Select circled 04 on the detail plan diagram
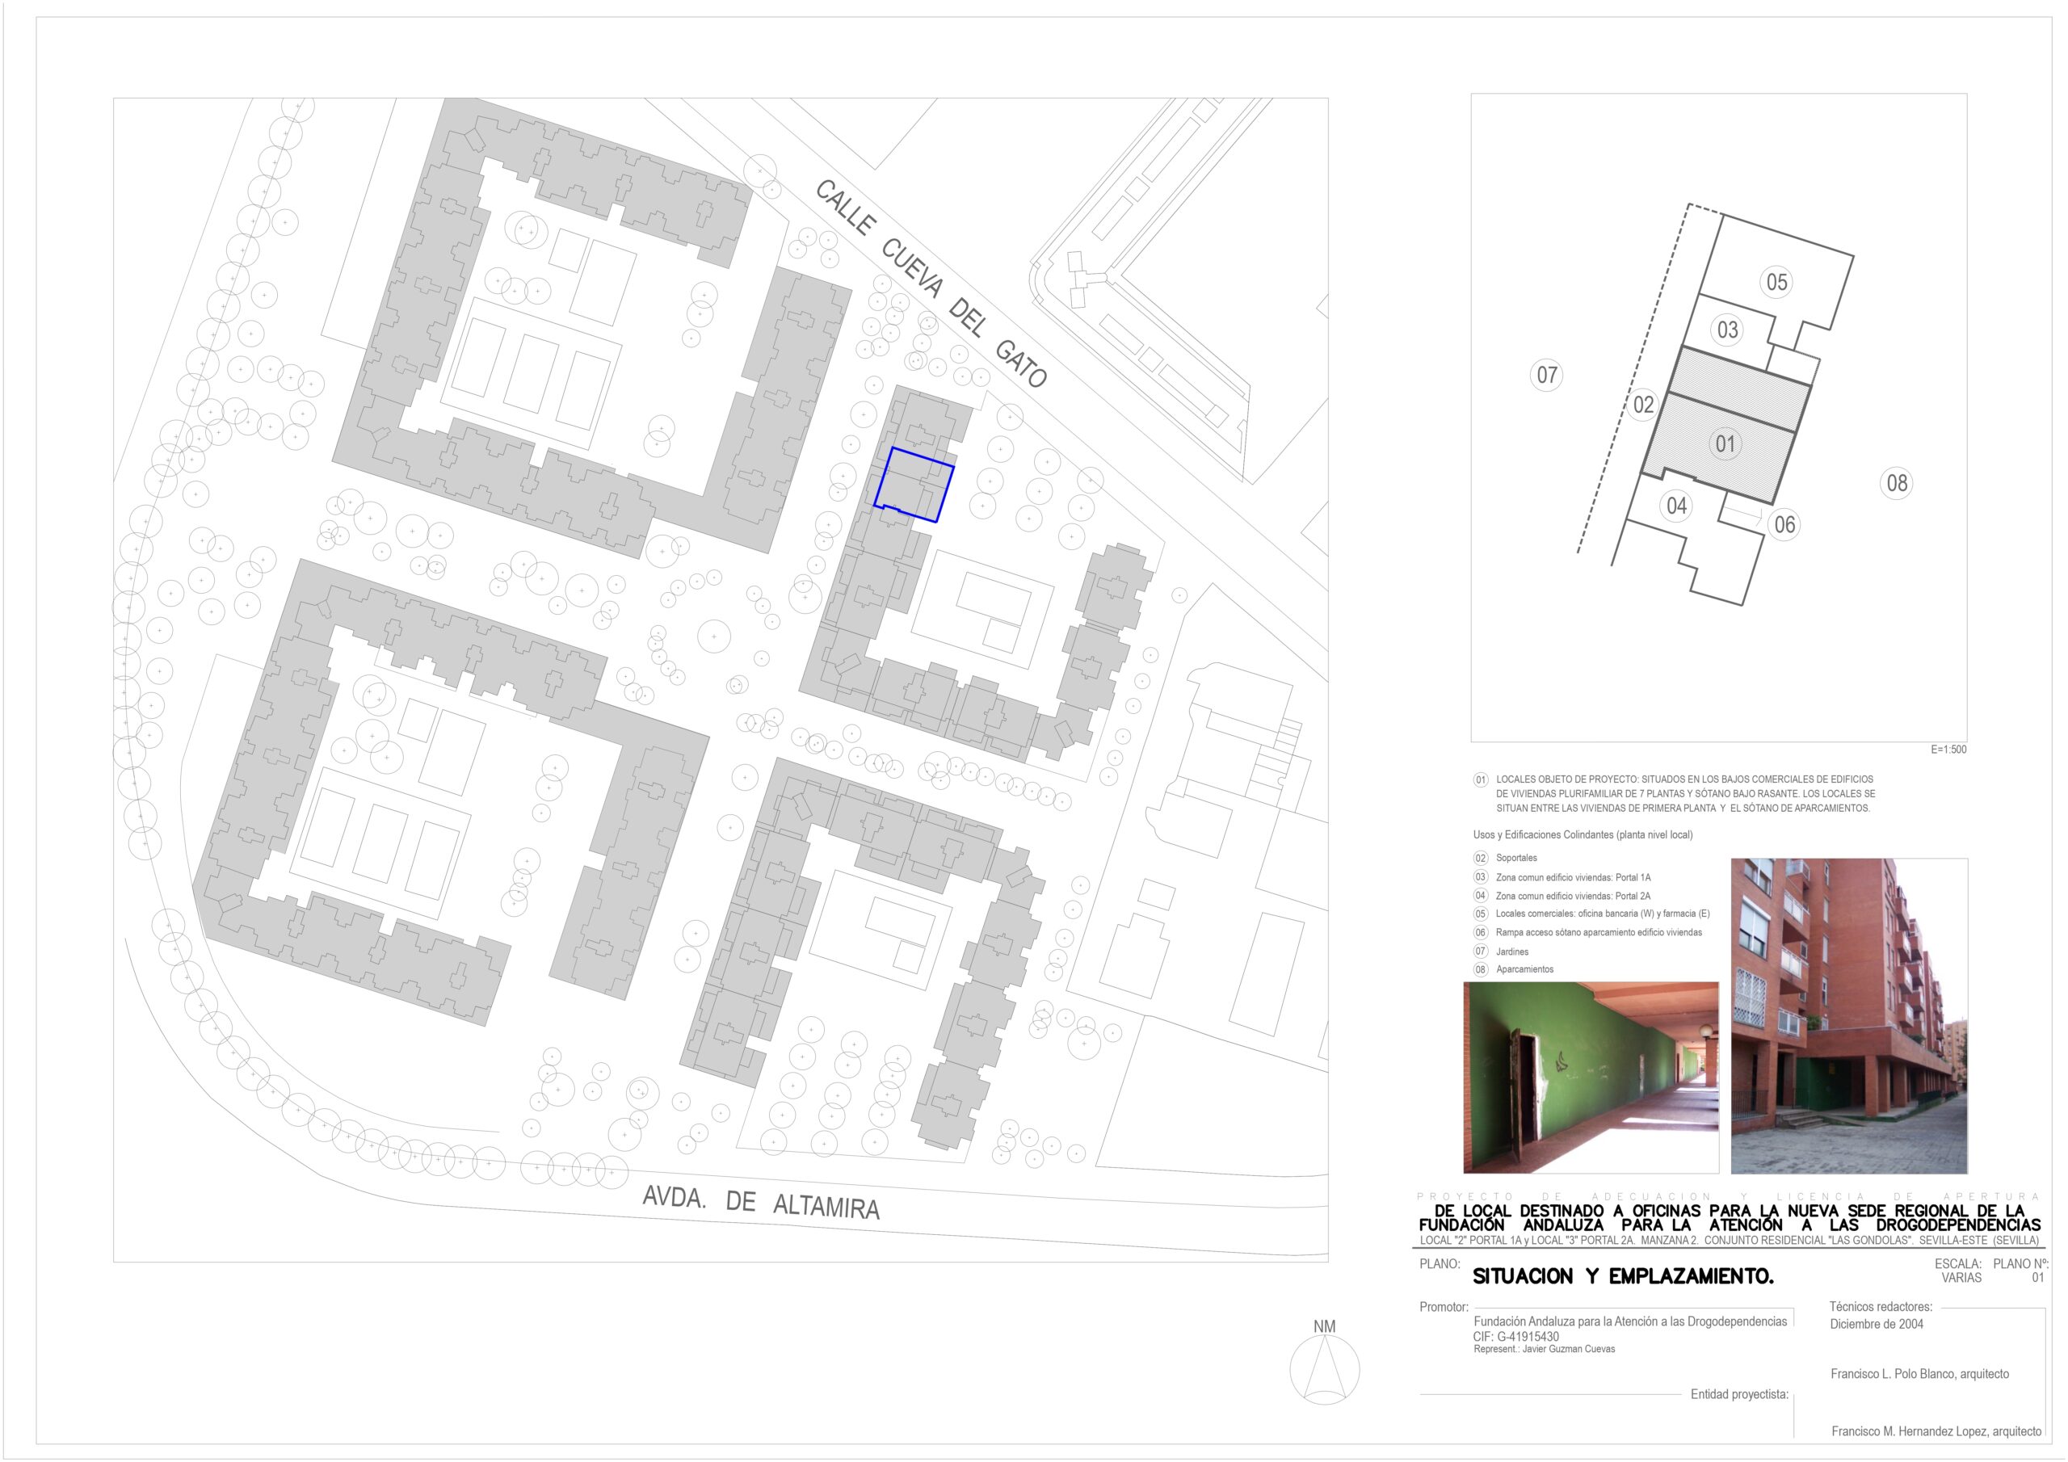Viewport: 2068px width, 1462px height. coord(1676,506)
